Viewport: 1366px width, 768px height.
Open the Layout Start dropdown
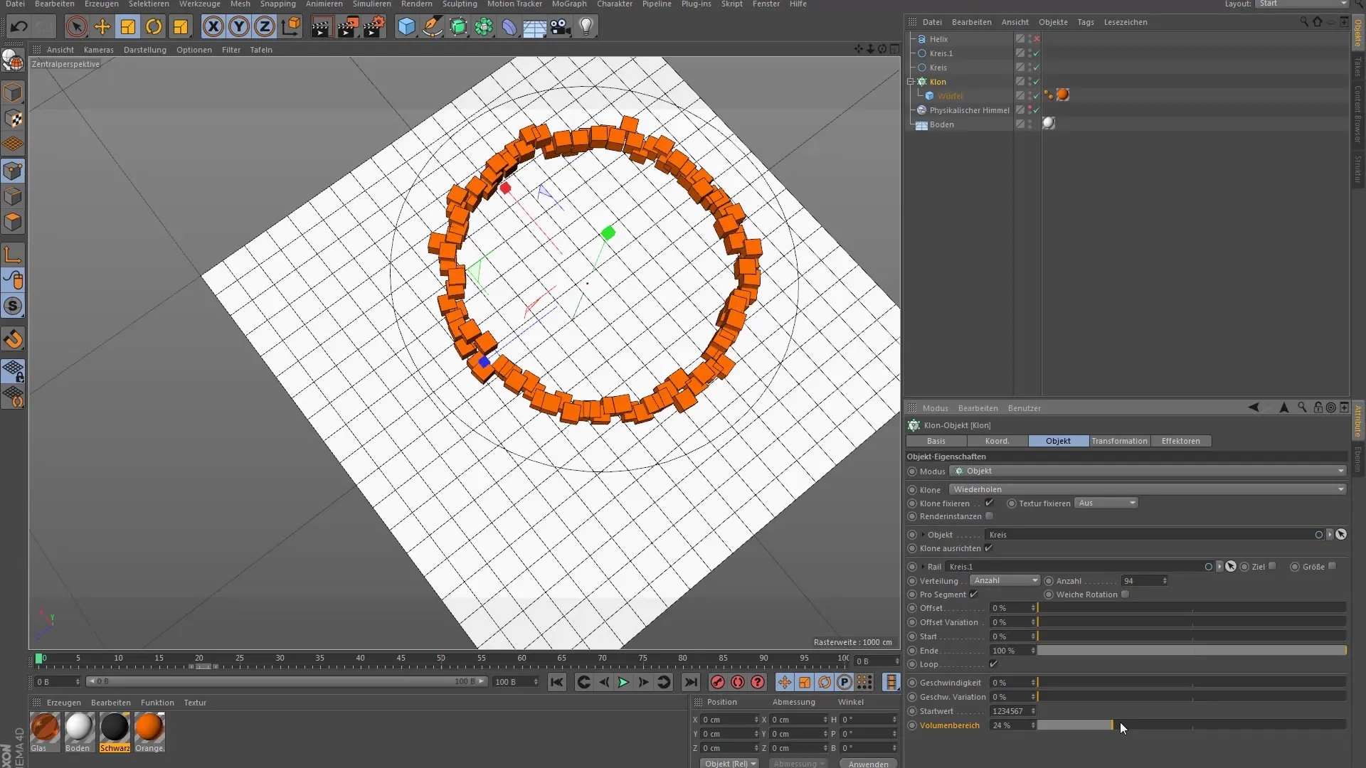[1302, 4]
